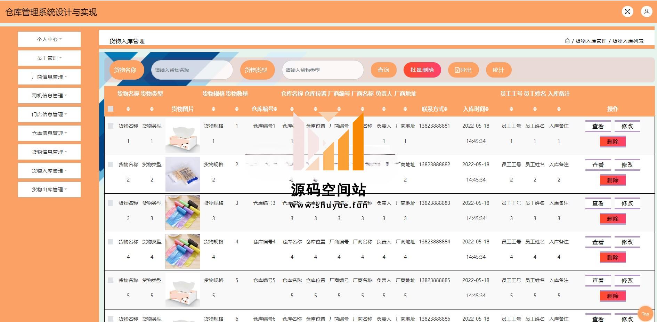Sort by 货物数量 column arrows
Screen dimensions: 657x322
coord(237,109)
